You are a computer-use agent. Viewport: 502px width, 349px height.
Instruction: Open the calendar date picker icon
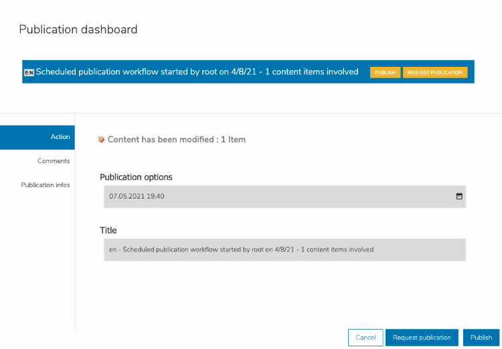point(459,196)
